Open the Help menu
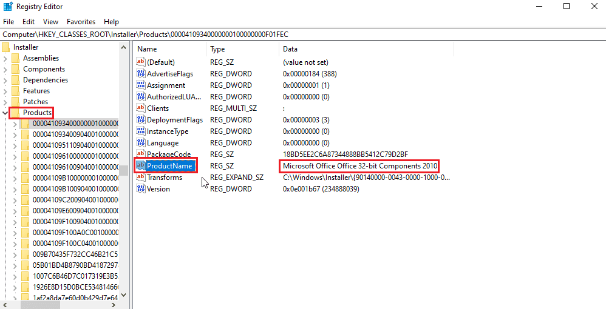 point(112,22)
